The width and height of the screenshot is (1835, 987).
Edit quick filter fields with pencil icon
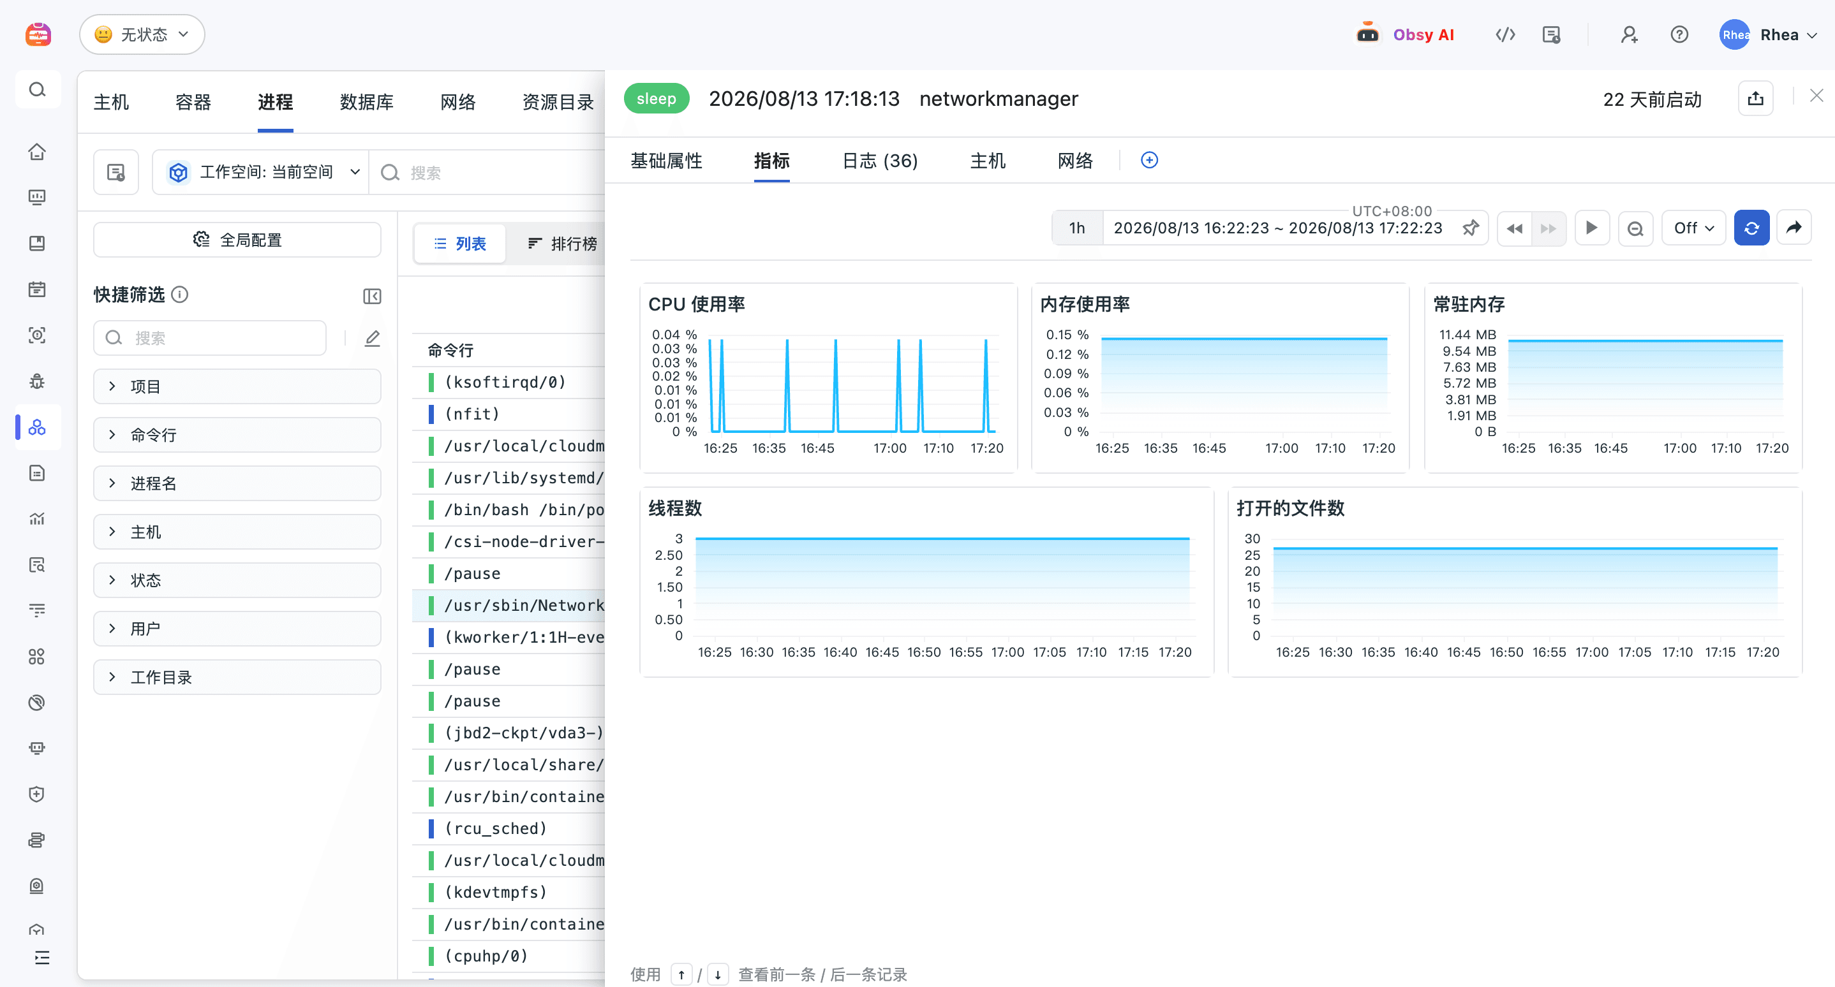[372, 338]
